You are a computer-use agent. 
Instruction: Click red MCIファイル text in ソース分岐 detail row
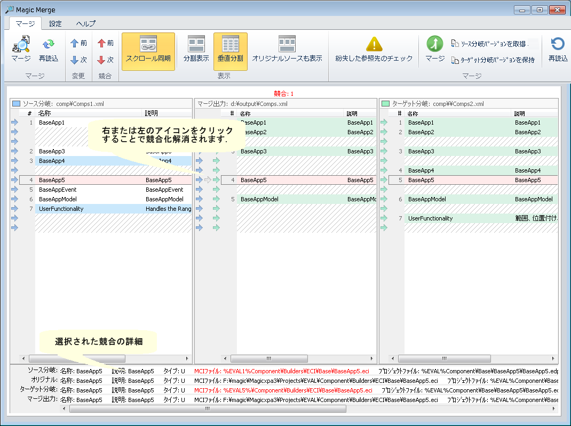(x=281, y=371)
